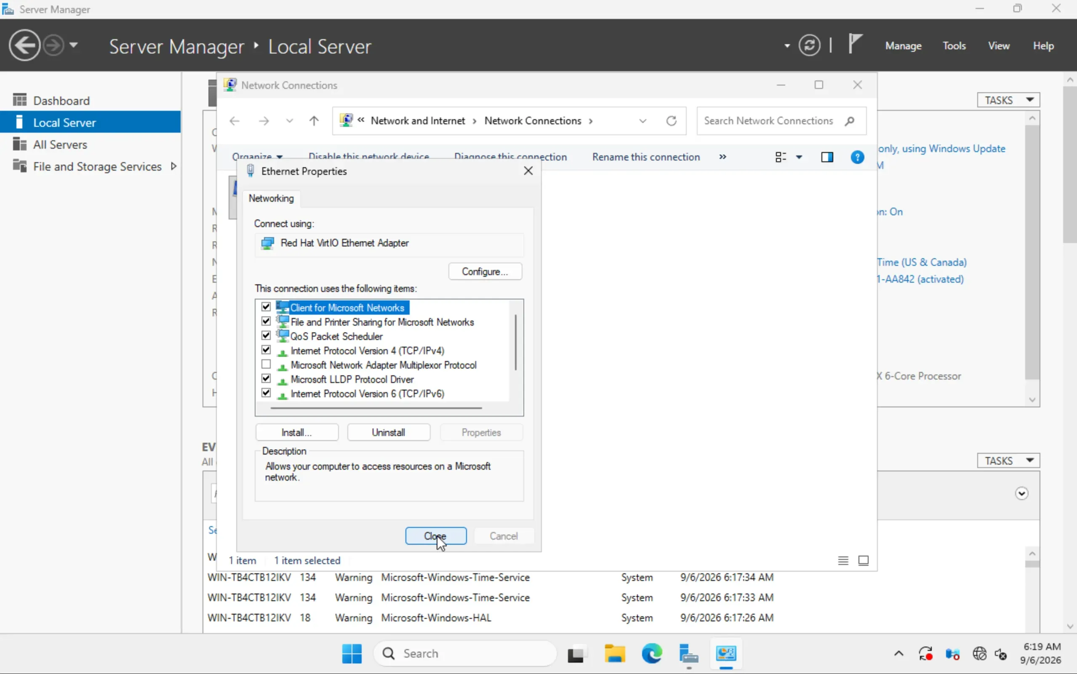This screenshot has height=674, width=1077.
Task: Open the notifications flag in Server Manager
Action: click(x=854, y=44)
